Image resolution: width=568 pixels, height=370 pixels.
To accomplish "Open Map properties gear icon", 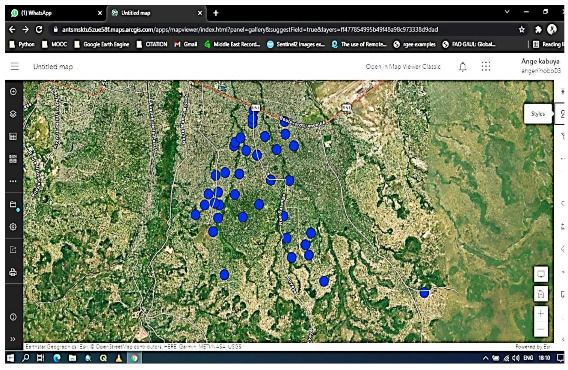I will 13,227.
